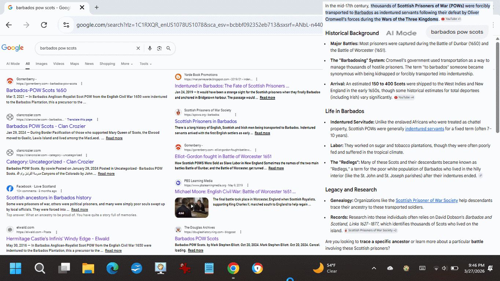500x281 pixels.
Task: Switch to the News tab
Action: 89,64
